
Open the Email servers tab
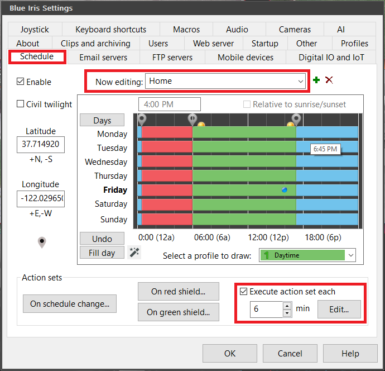tap(103, 58)
